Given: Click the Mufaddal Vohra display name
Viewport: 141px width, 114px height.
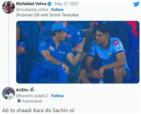Looking at the screenshot, I should point(31,4).
